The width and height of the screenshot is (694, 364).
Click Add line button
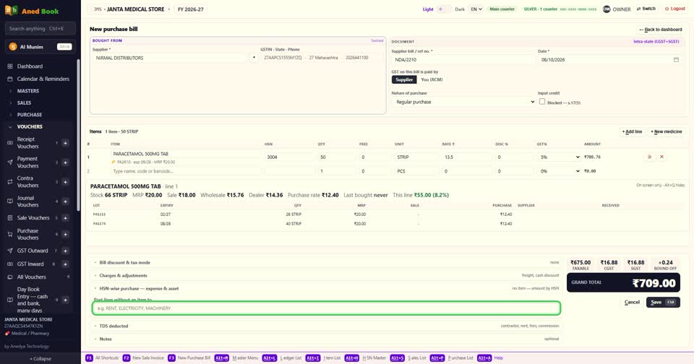632,131
